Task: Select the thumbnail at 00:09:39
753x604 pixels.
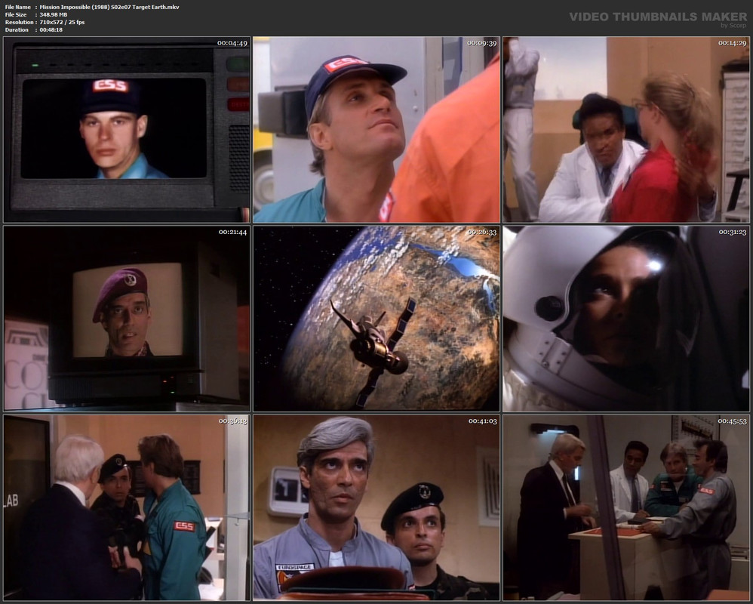Action: tap(376, 130)
